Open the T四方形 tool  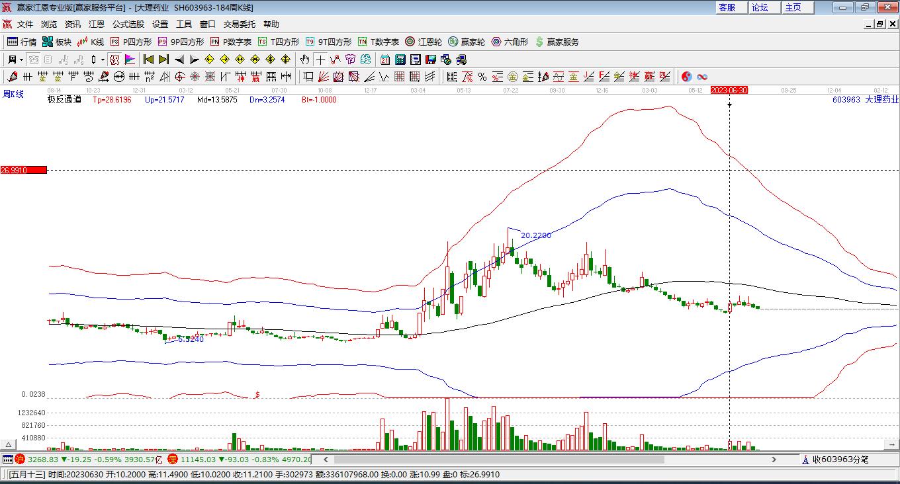pos(279,42)
